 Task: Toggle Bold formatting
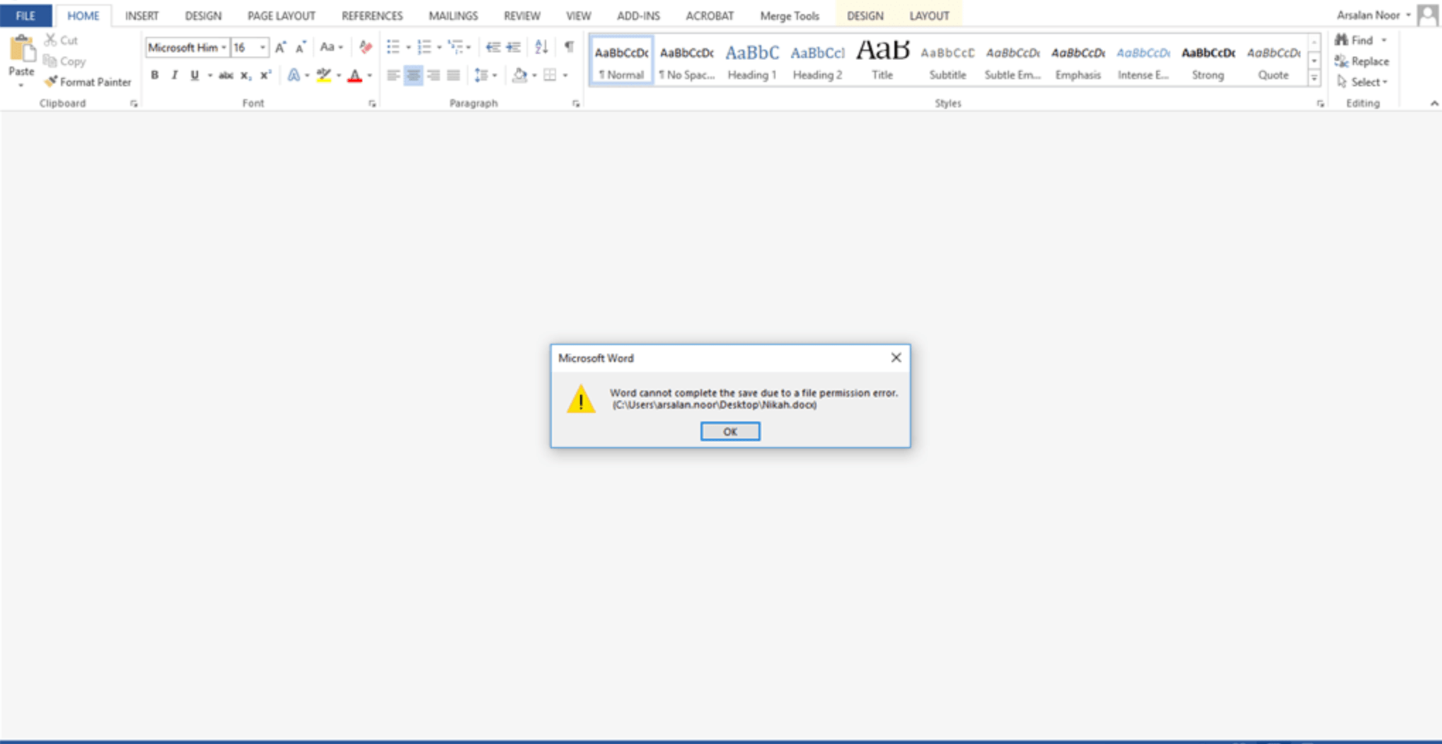(155, 75)
